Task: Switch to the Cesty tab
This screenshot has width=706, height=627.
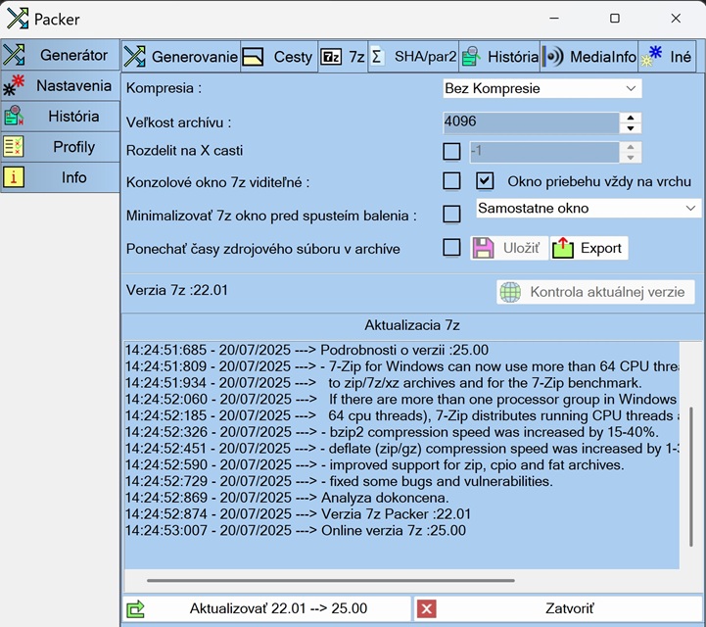Action: [279, 57]
